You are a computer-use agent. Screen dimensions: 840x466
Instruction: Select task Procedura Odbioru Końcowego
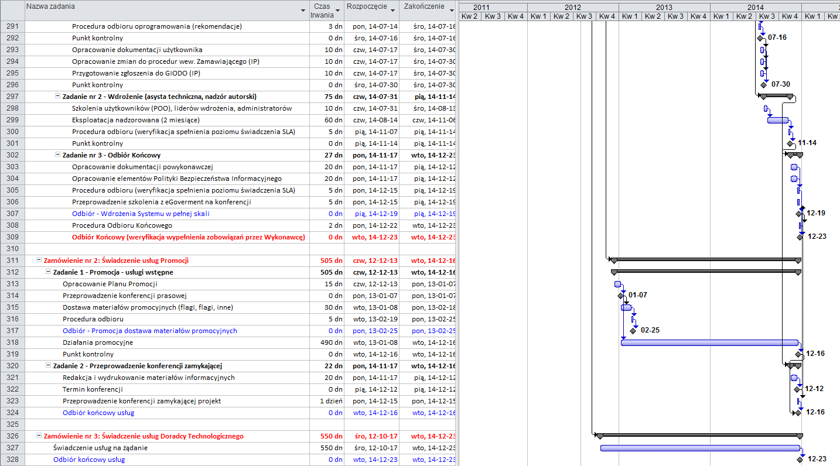(122, 225)
